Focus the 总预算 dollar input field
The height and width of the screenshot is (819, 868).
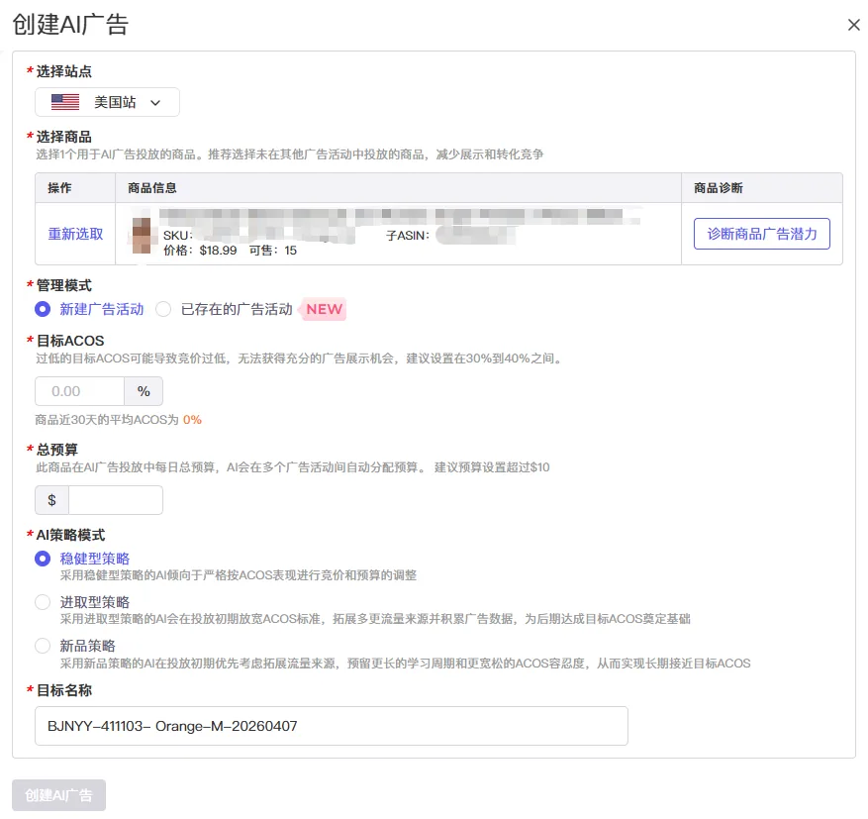click(x=116, y=500)
